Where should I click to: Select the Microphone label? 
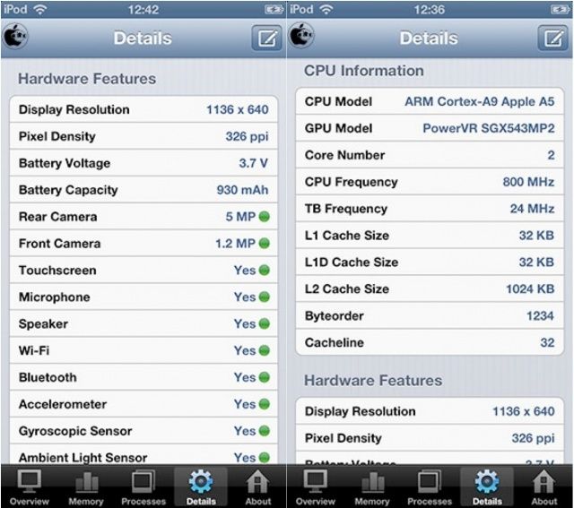(54, 297)
